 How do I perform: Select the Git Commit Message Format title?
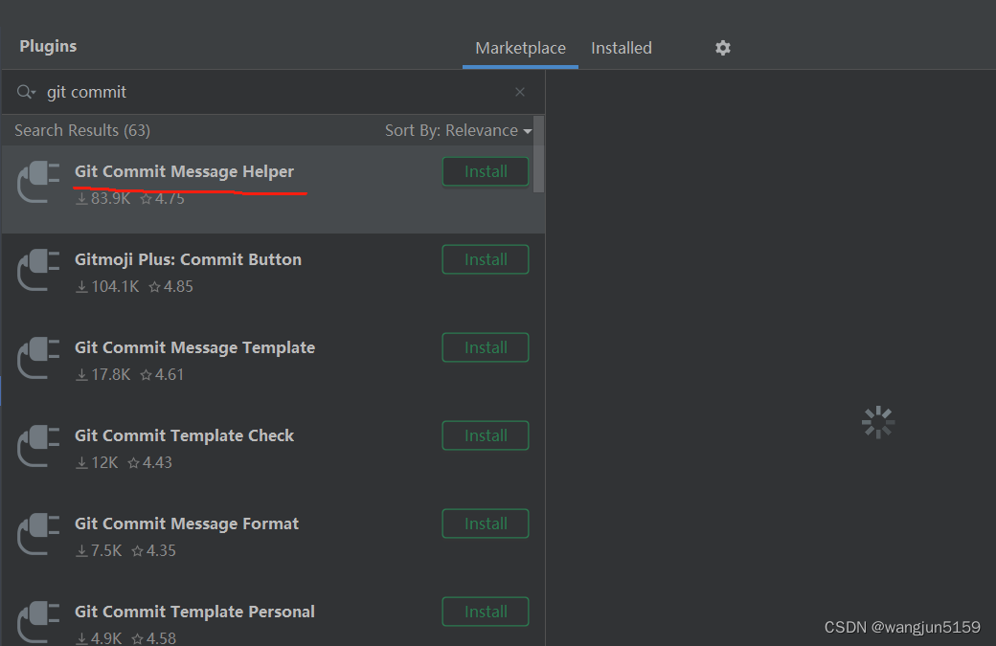tap(187, 524)
